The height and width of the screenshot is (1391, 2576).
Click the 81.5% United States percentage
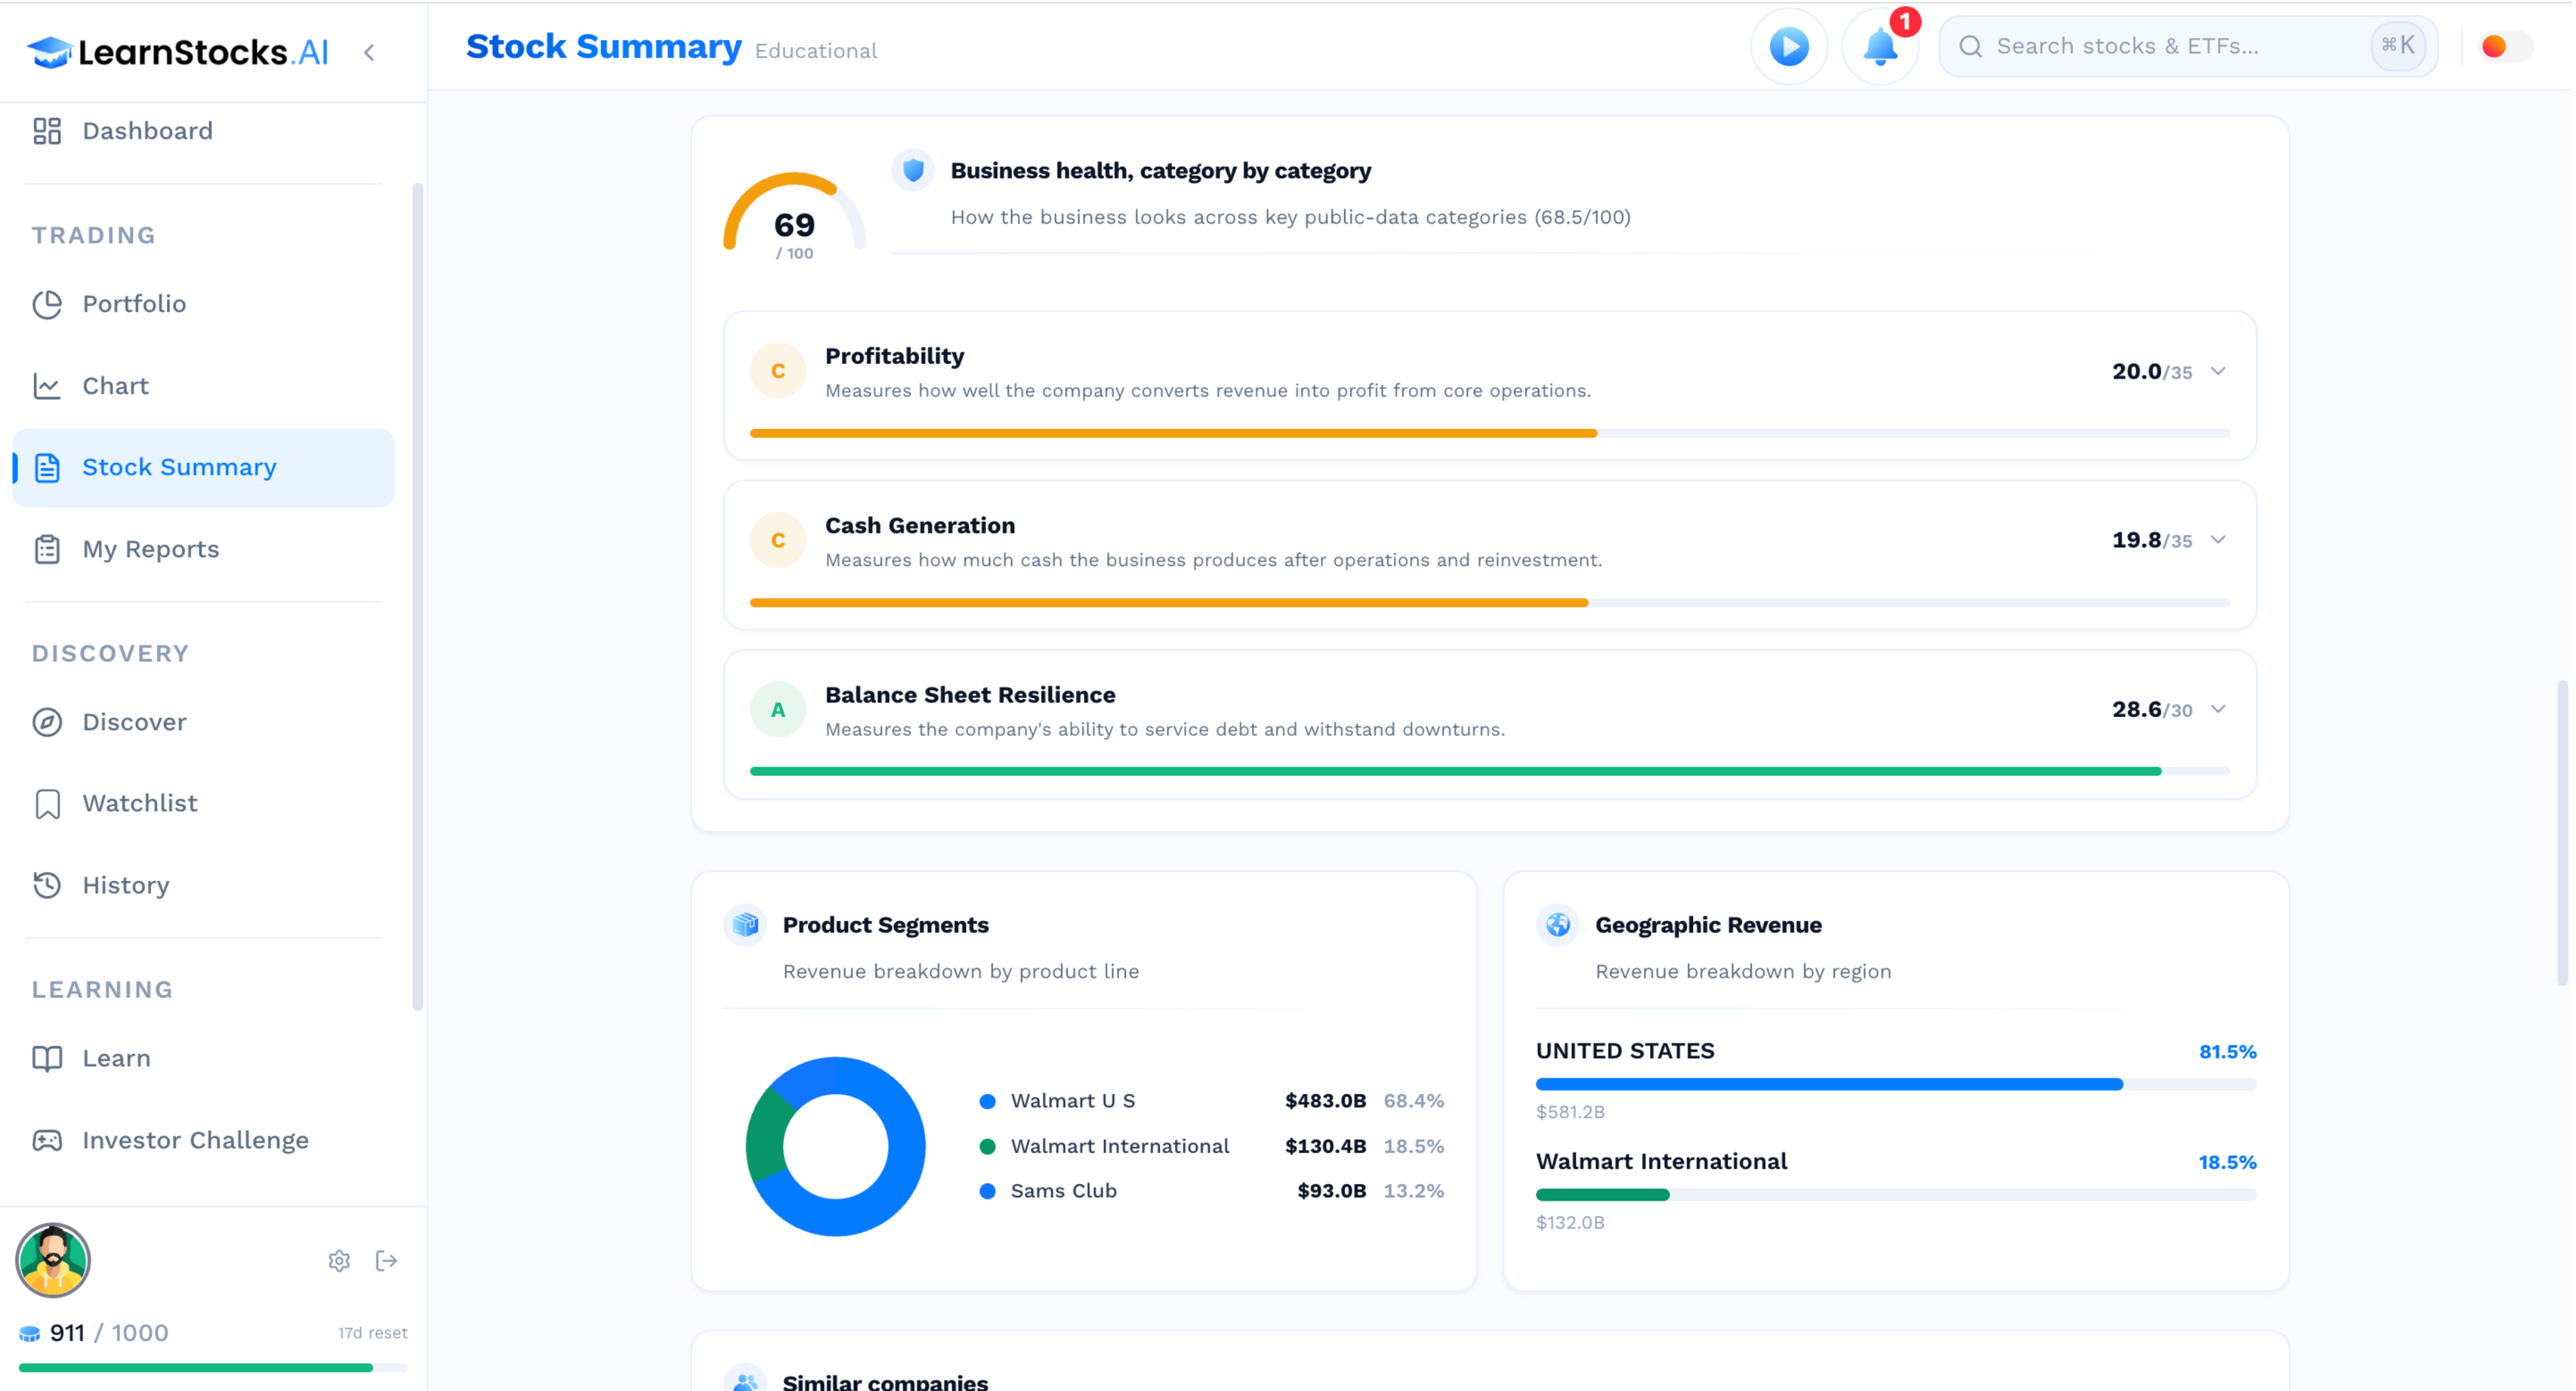[x=2227, y=1051]
